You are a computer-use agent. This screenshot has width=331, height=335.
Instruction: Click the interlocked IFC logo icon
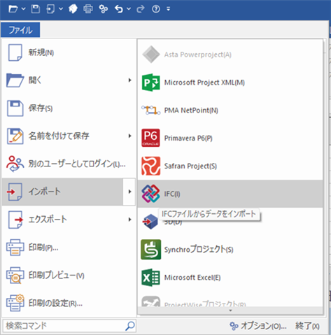tap(151, 194)
